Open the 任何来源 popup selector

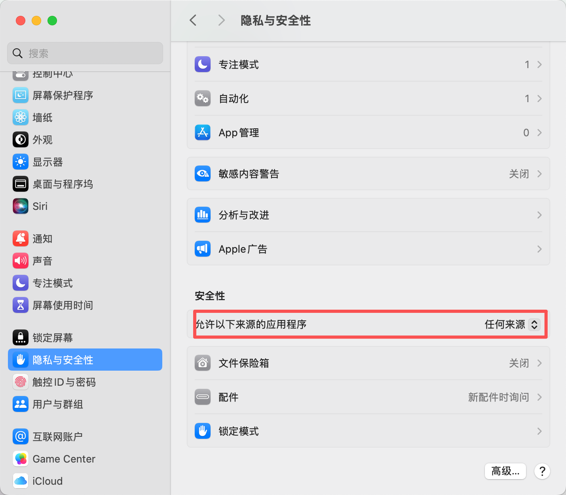[x=534, y=324]
